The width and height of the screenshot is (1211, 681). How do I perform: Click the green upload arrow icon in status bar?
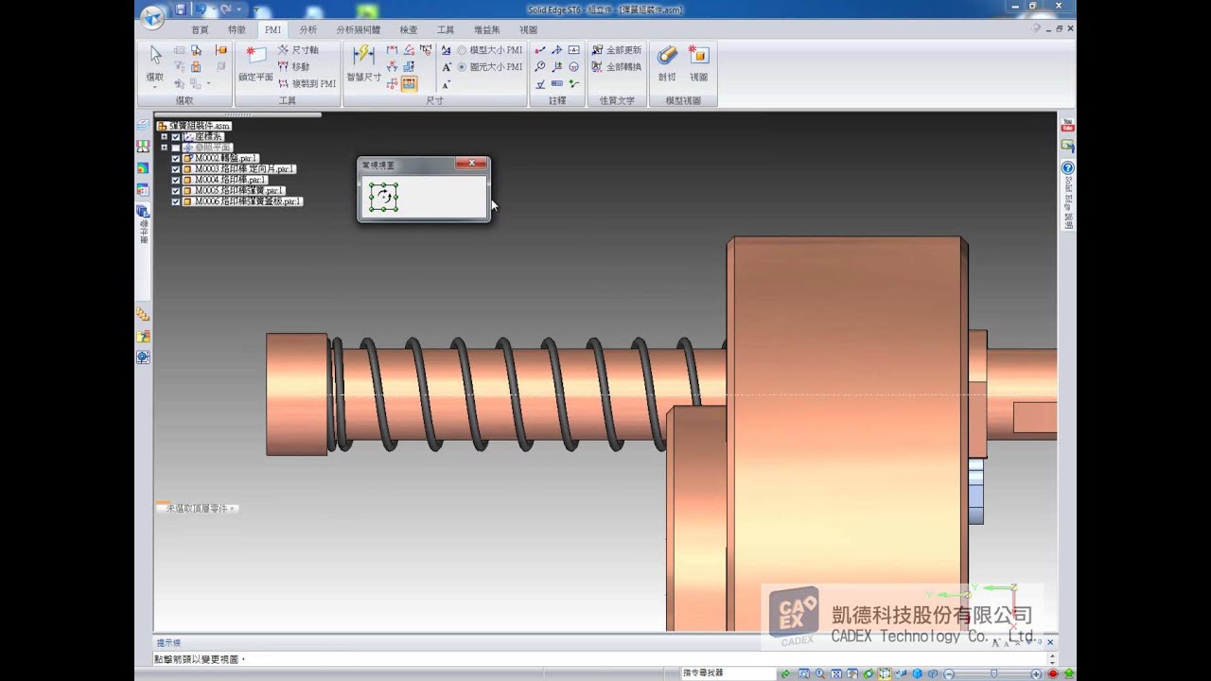(1069, 673)
